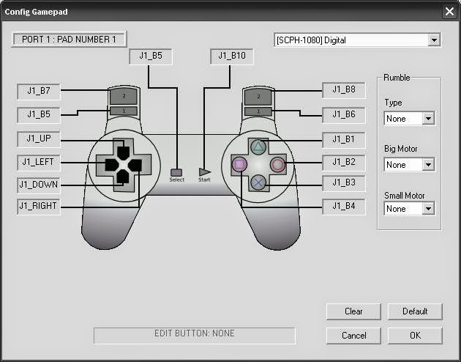
Task: Edit the J1_B2 mapping for Circle
Action: pos(344,163)
